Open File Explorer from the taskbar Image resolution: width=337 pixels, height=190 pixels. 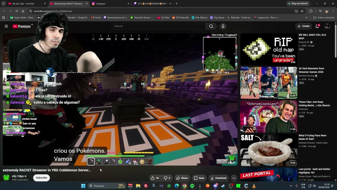pyautogui.click(x=138, y=186)
